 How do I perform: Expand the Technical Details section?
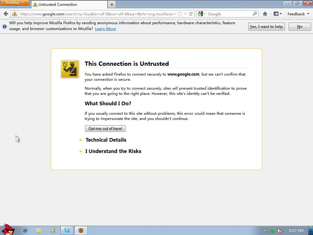point(106,140)
